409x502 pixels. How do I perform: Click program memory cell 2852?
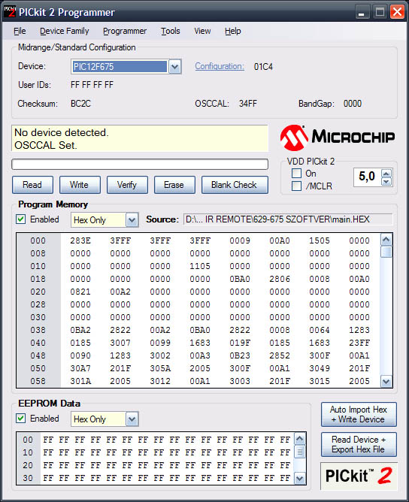pyautogui.click(x=280, y=355)
